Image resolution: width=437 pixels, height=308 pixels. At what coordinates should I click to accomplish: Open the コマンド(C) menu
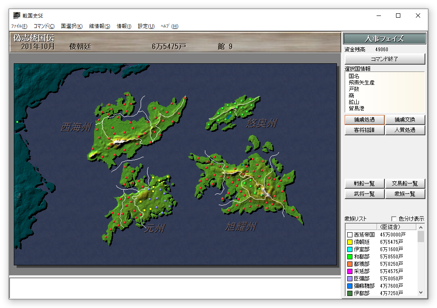44,26
